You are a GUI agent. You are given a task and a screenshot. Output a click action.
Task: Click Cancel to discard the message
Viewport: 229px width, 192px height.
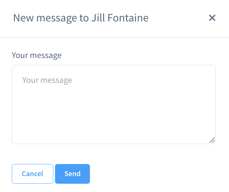[x=33, y=174]
